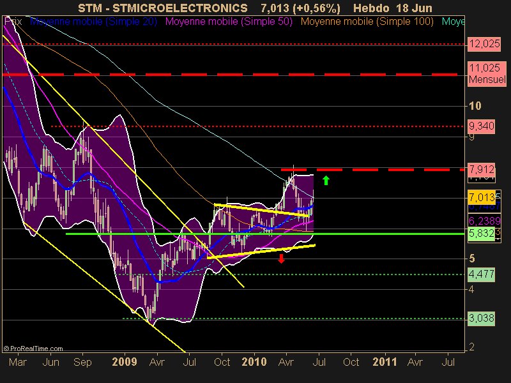Click the 12,025 resistance price label
Screen dimensions: 511x383
click(484, 43)
